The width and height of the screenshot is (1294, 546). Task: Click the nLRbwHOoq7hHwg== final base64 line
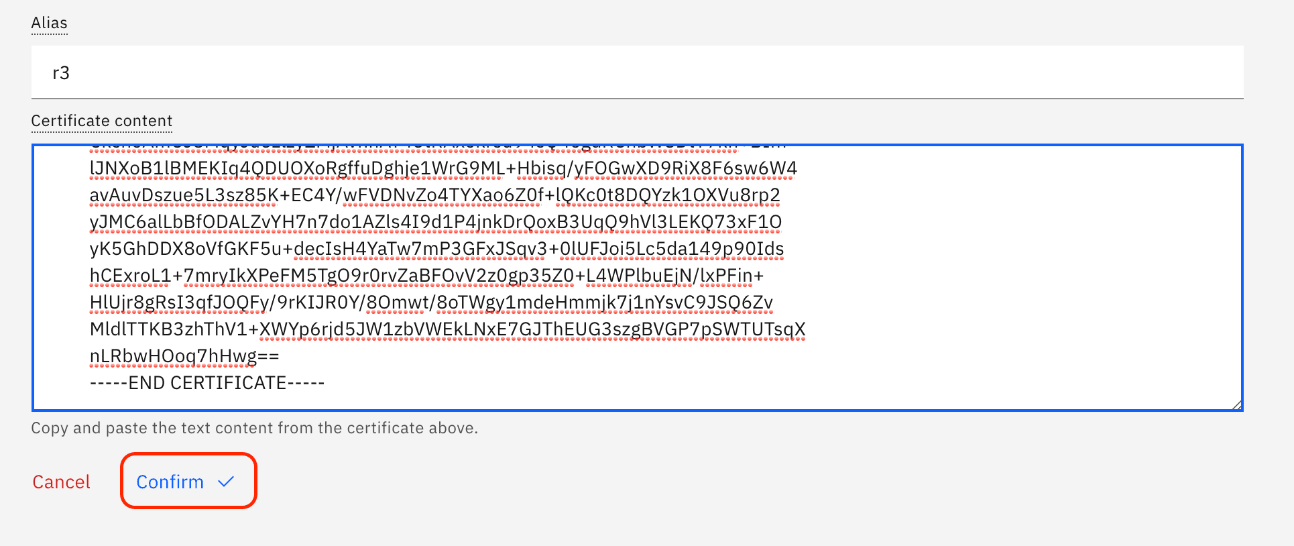click(x=184, y=356)
